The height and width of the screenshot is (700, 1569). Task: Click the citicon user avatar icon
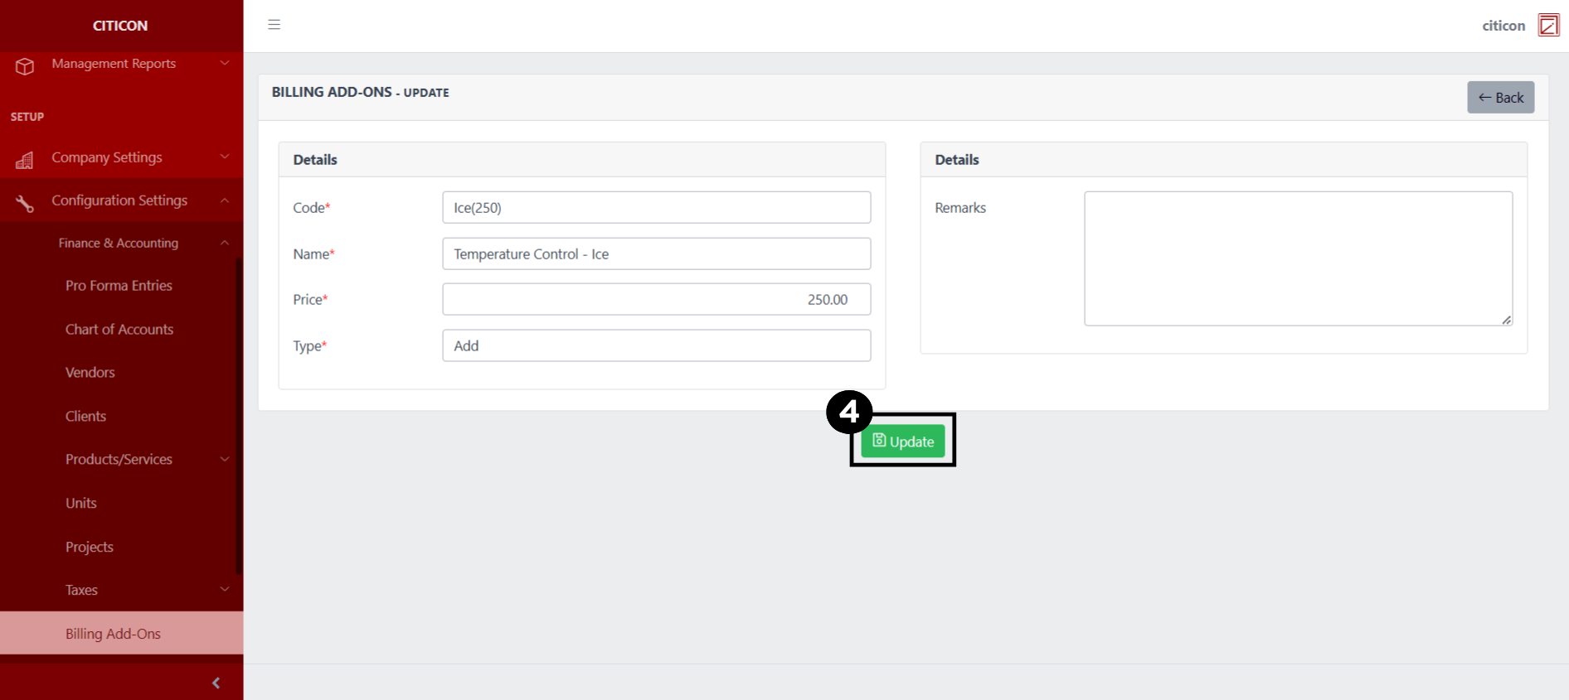point(1547,25)
